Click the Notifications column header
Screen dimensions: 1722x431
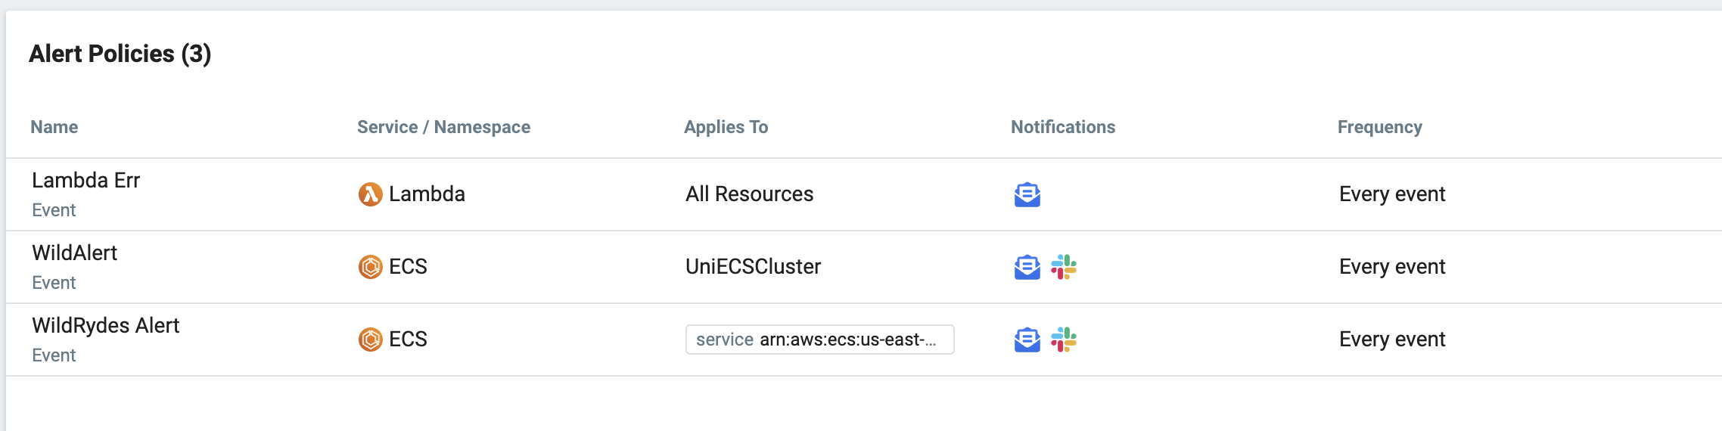click(1063, 127)
